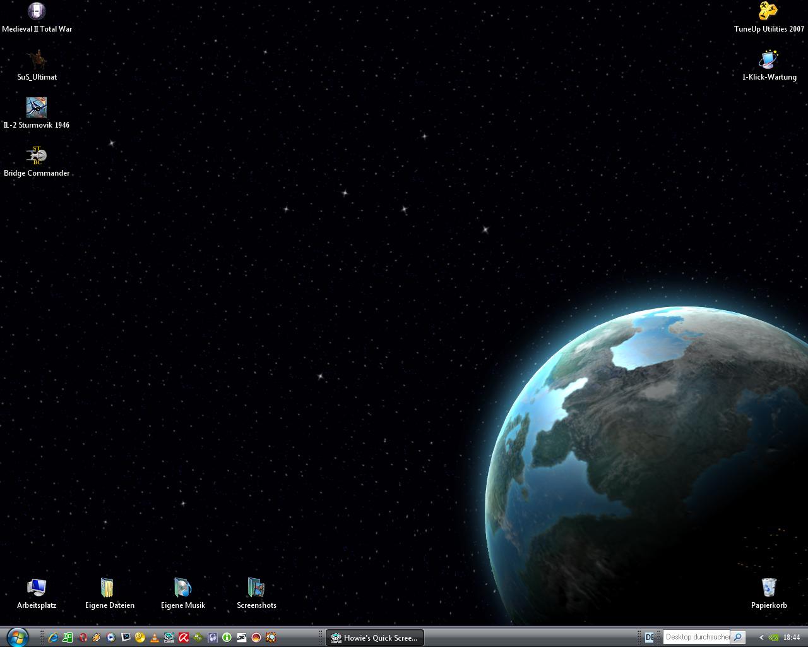Expand hidden system tray icons arrow
This screenshot has width=808, height=647.
pos(761,638)
